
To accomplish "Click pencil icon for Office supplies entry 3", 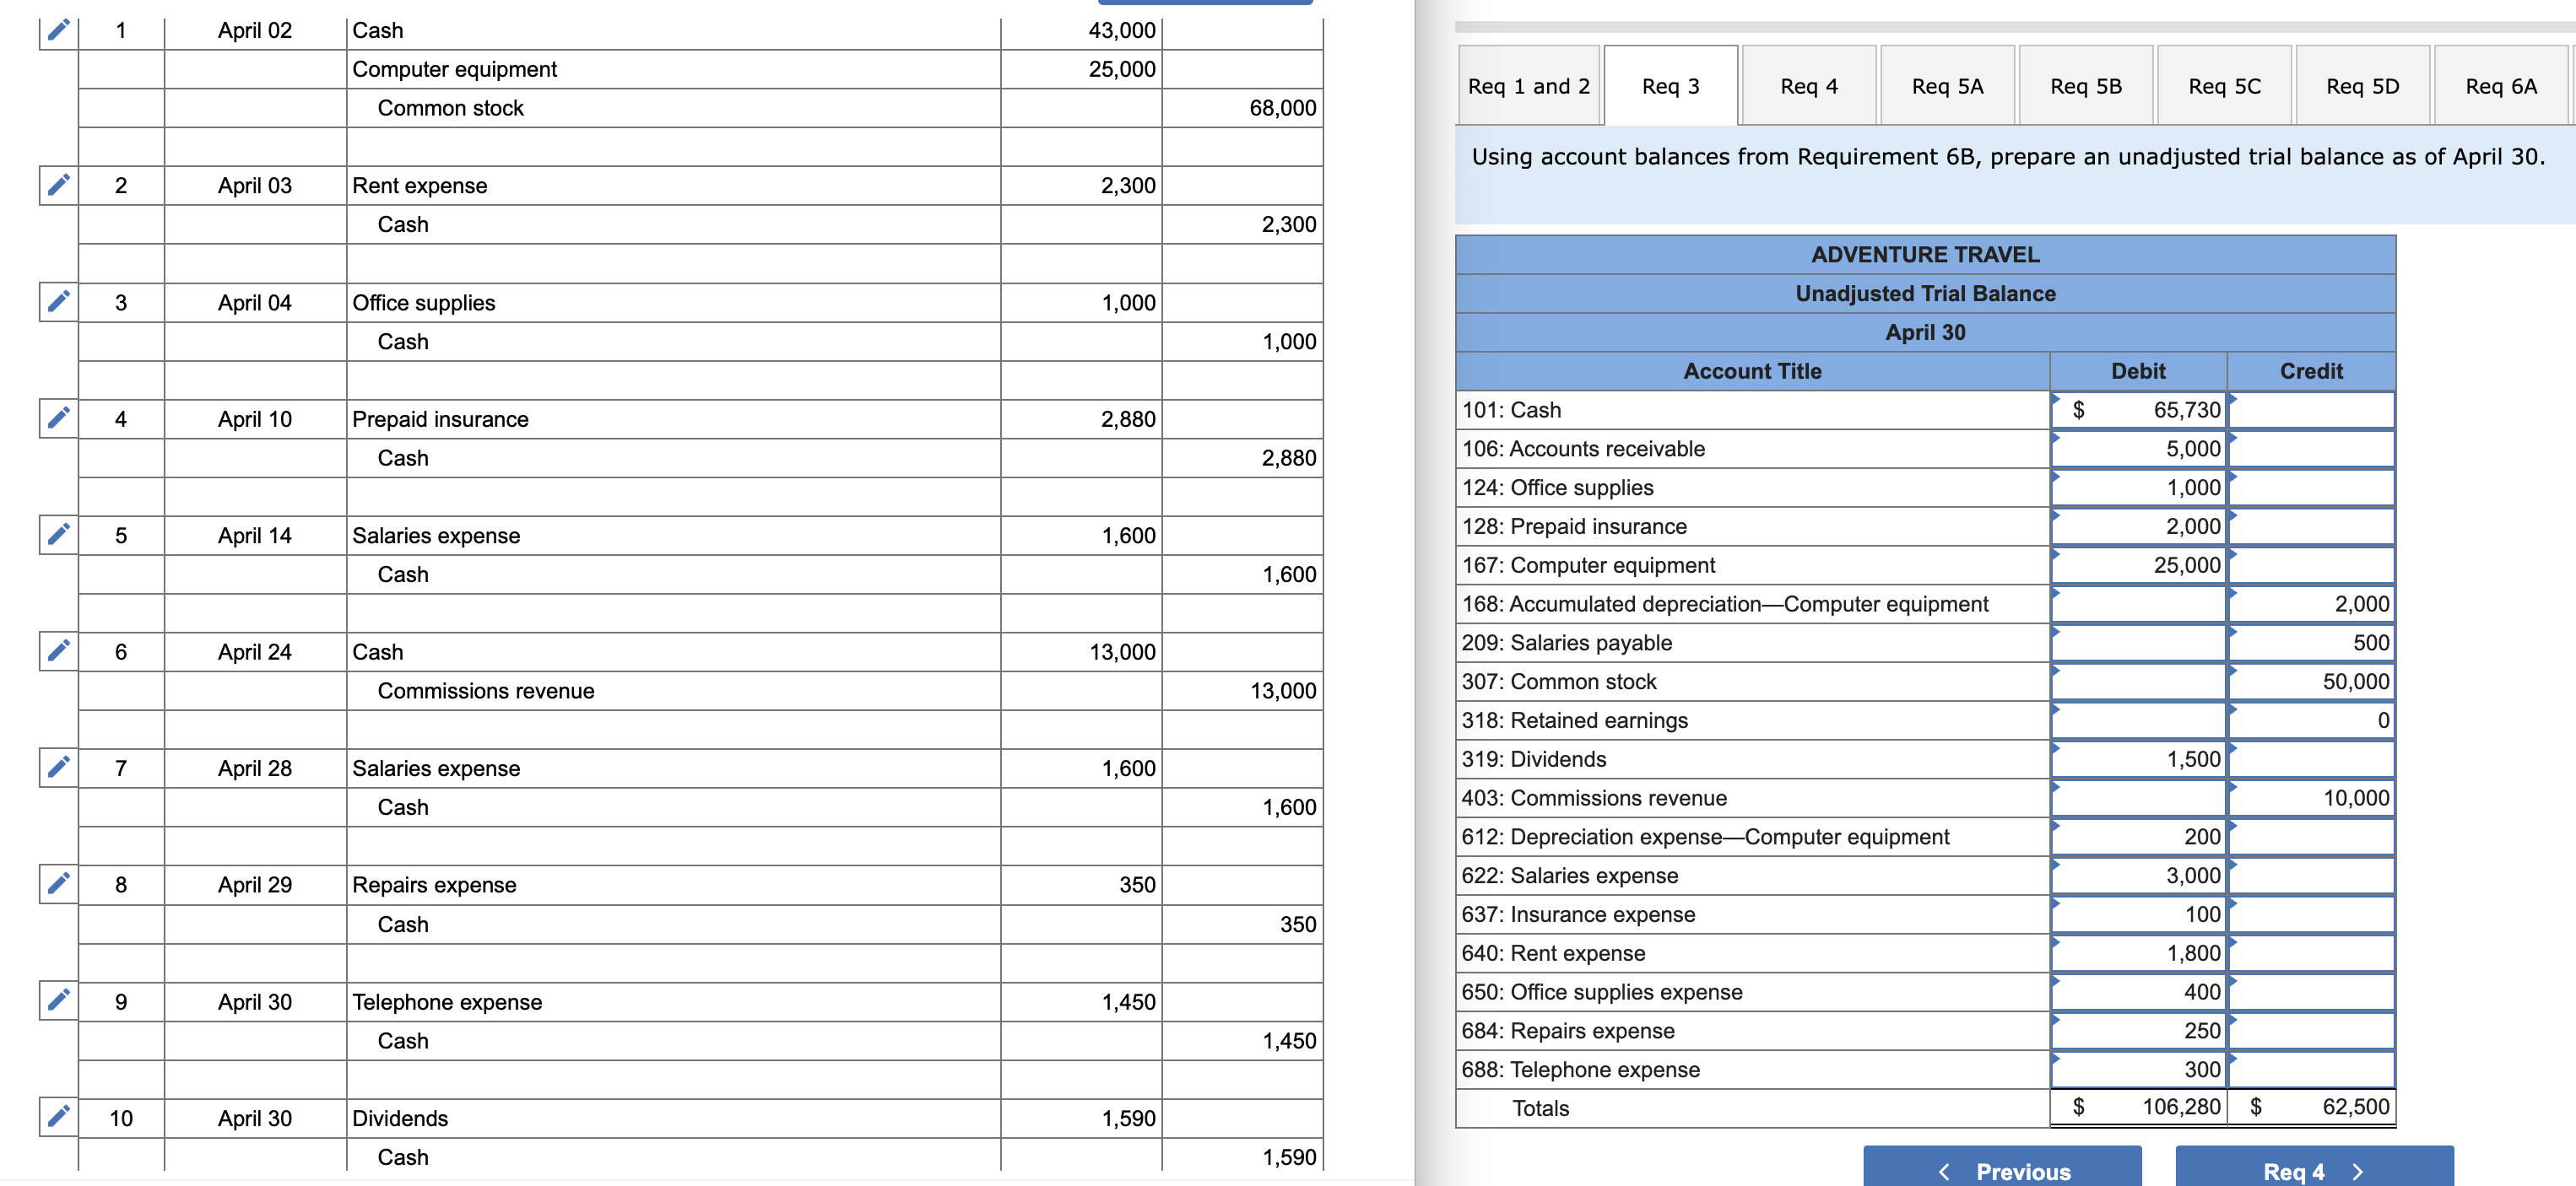I will 59,302.
